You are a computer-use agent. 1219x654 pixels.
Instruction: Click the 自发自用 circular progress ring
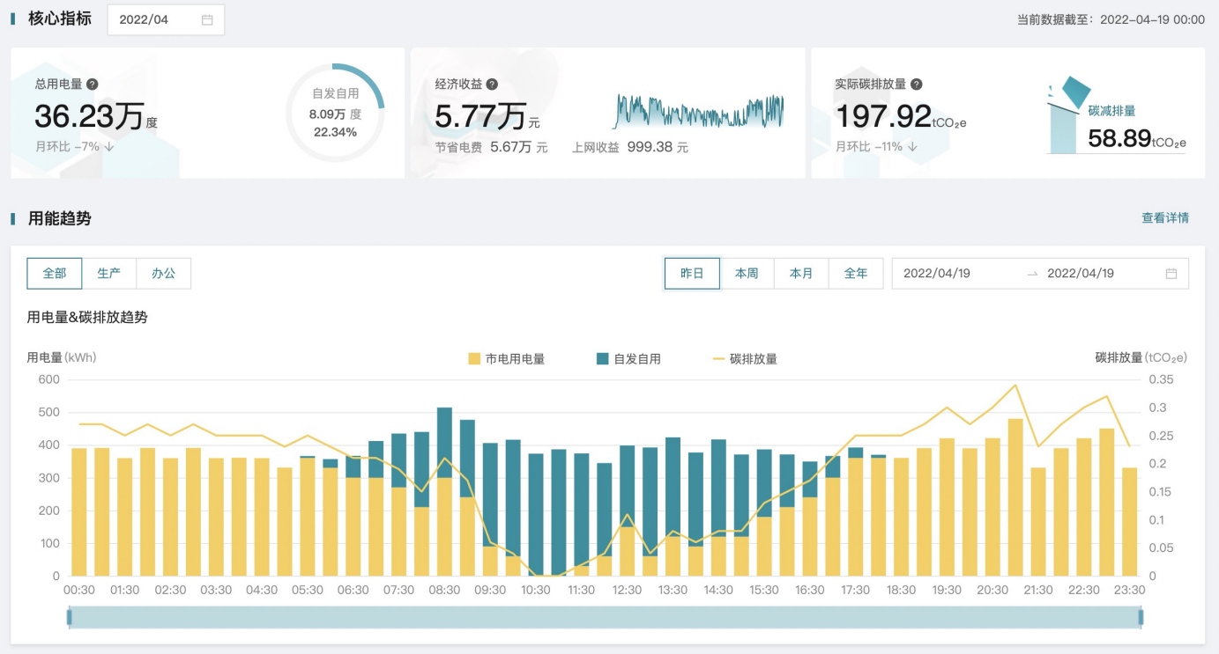pos(335,114)
